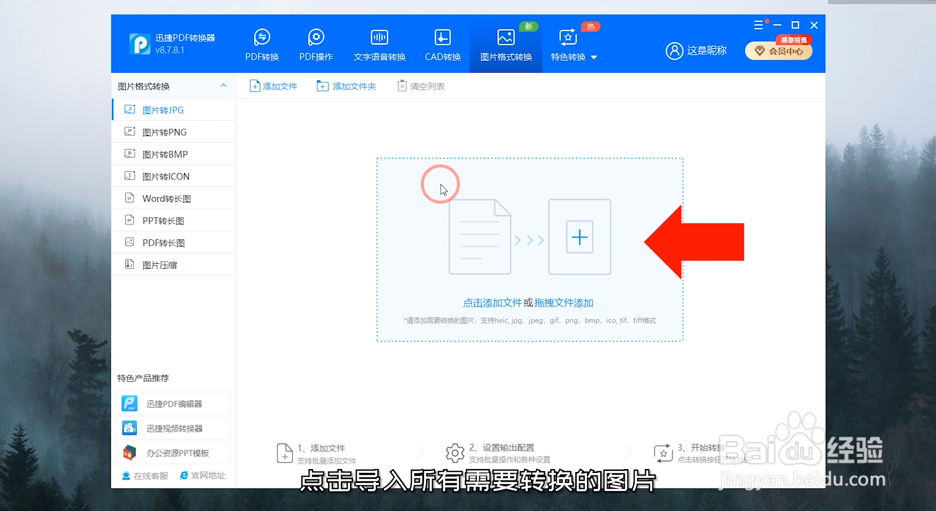
Task: Click the user profile avatar icon
Action: (x=674, y=51)
